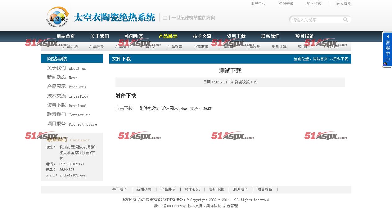392x209 pixels.
Task: Open 联系我们 in main navigation bar
Action: [x=270, y=36]
